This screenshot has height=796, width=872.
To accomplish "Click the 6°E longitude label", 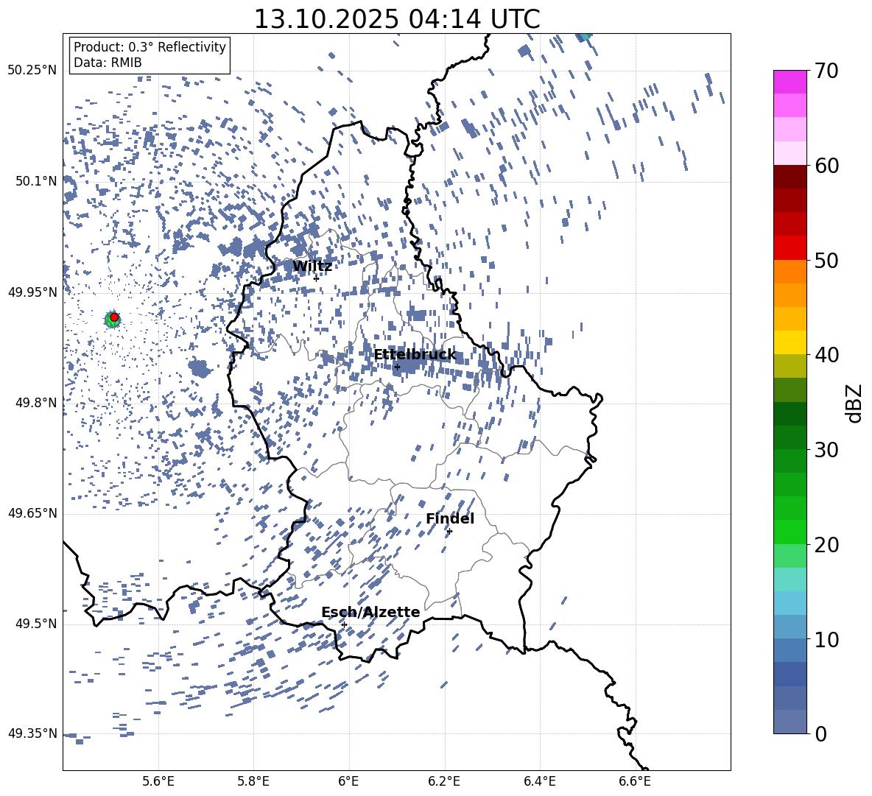I will [x=348, y=781].
